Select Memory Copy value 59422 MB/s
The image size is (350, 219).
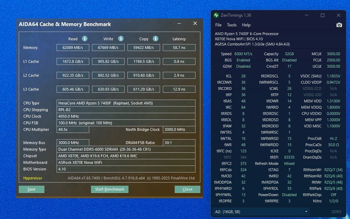coord(143,48)
